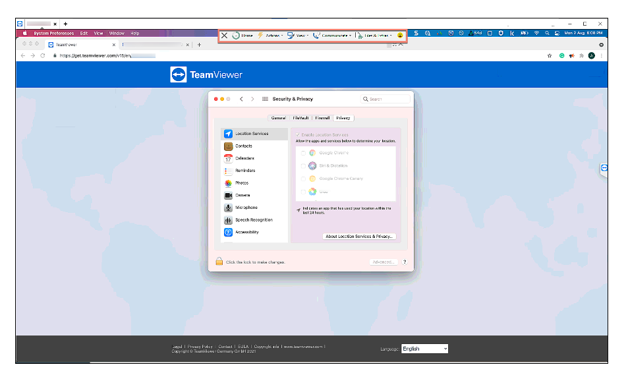The image size is (626, 375).
Task: Select Location Services in privacy list
Action: 254,134
